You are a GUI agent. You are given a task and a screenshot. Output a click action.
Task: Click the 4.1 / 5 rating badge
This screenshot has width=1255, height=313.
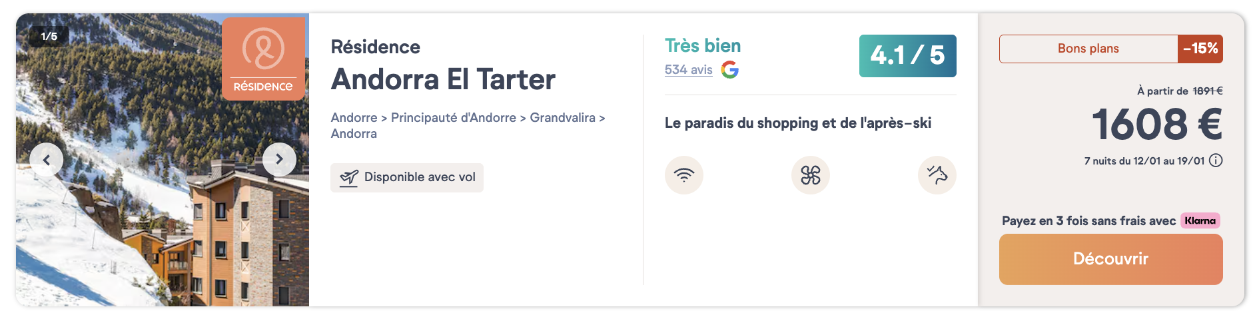coord(907,56)
